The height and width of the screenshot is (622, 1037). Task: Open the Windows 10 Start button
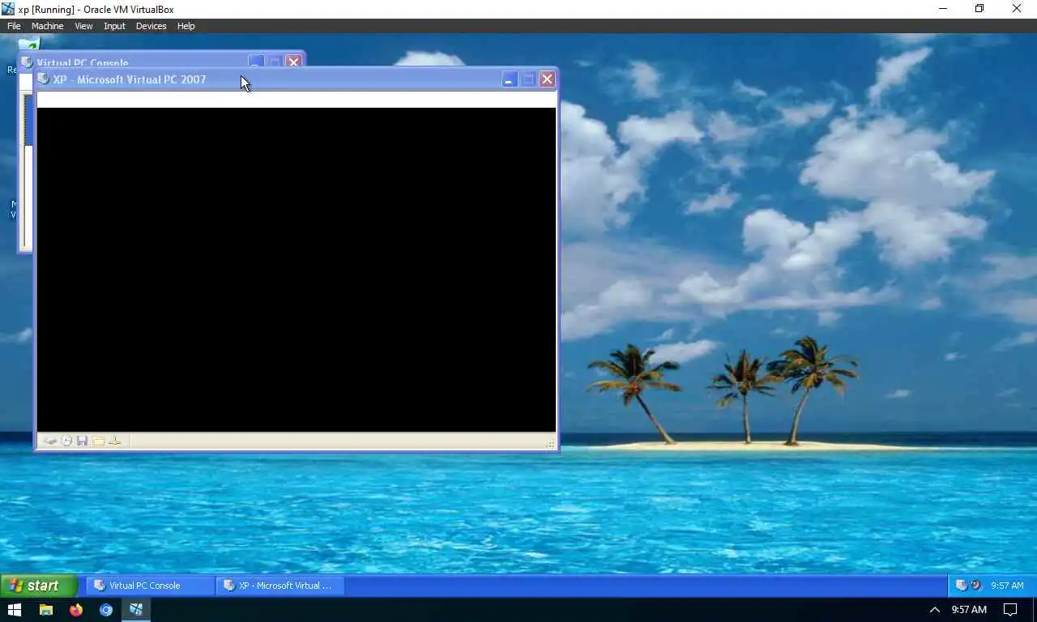tap(15, 610)
